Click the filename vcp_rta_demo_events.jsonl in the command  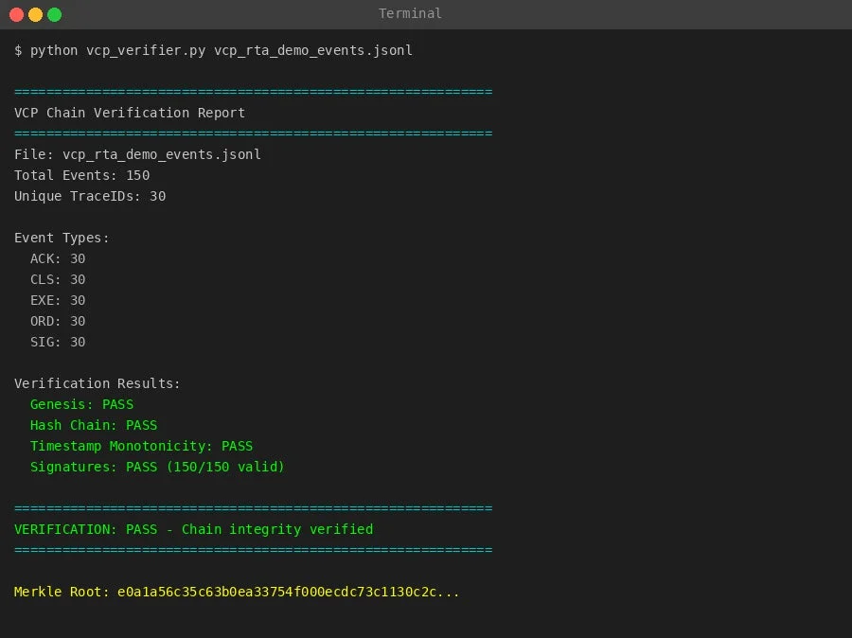[x=312, y=50]
